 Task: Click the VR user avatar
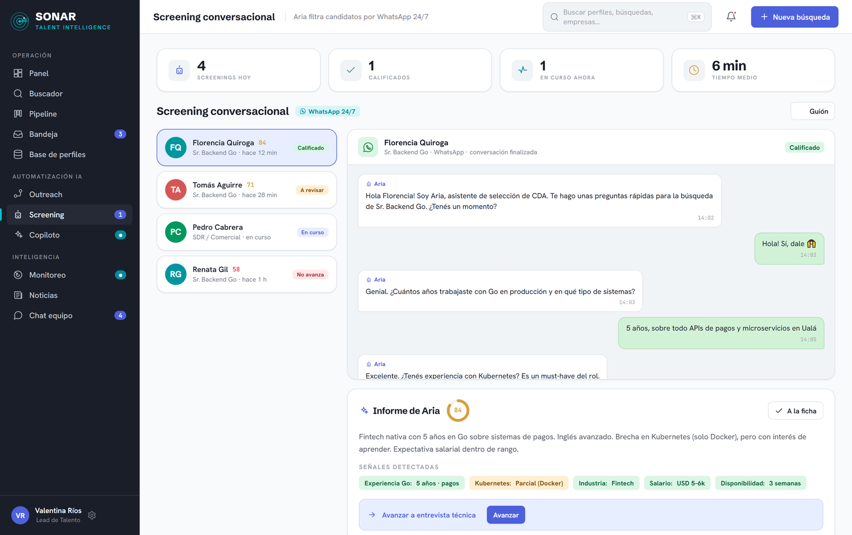point(20,515)
